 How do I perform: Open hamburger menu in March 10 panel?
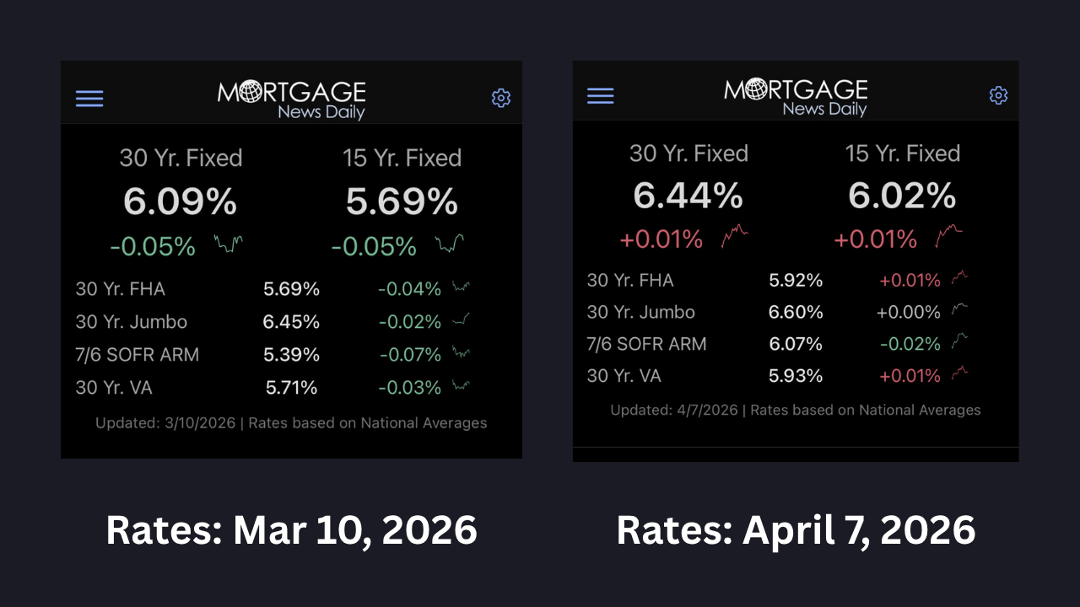89,99
